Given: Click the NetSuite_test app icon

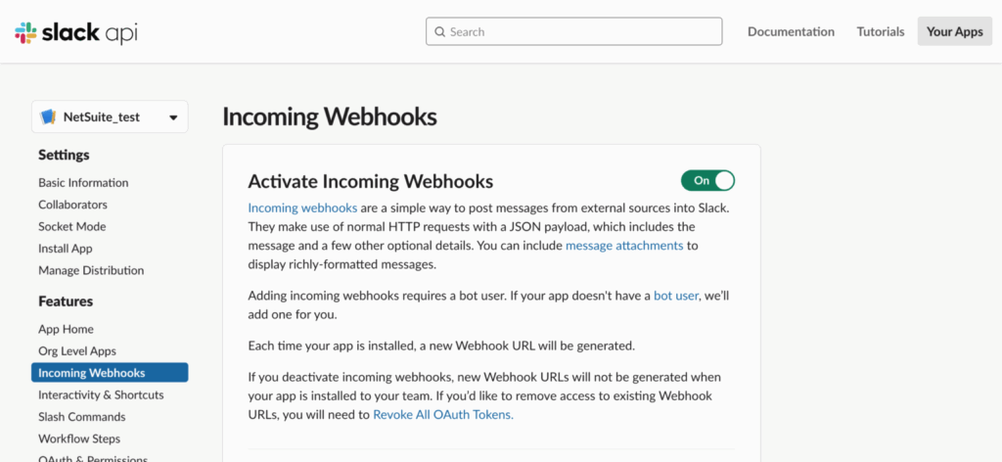Looking at the screenshot, I should (x=48, y=116).
